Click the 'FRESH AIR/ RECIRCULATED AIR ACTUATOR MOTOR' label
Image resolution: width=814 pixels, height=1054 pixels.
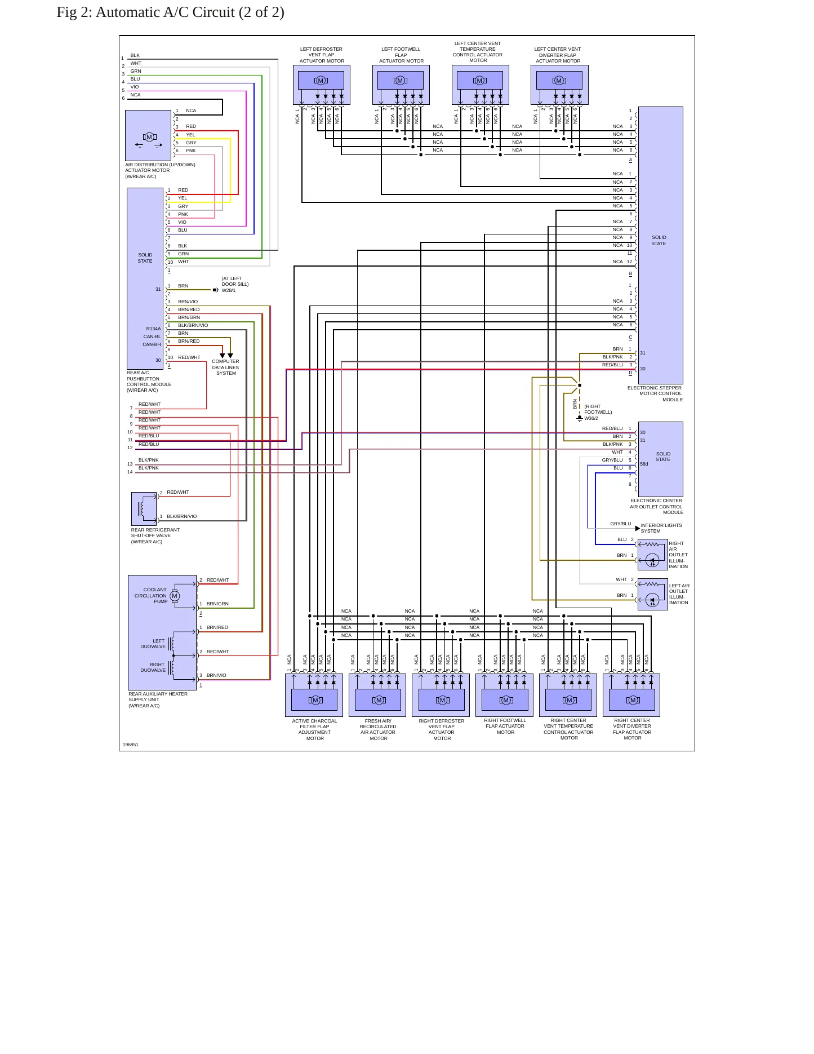[378, 729]
